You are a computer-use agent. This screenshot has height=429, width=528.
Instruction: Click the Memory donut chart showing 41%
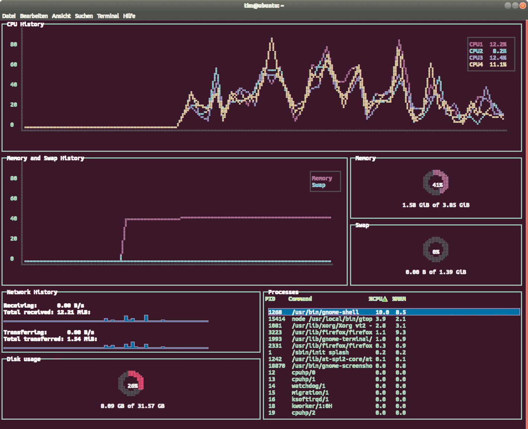(x=436, y=182)
